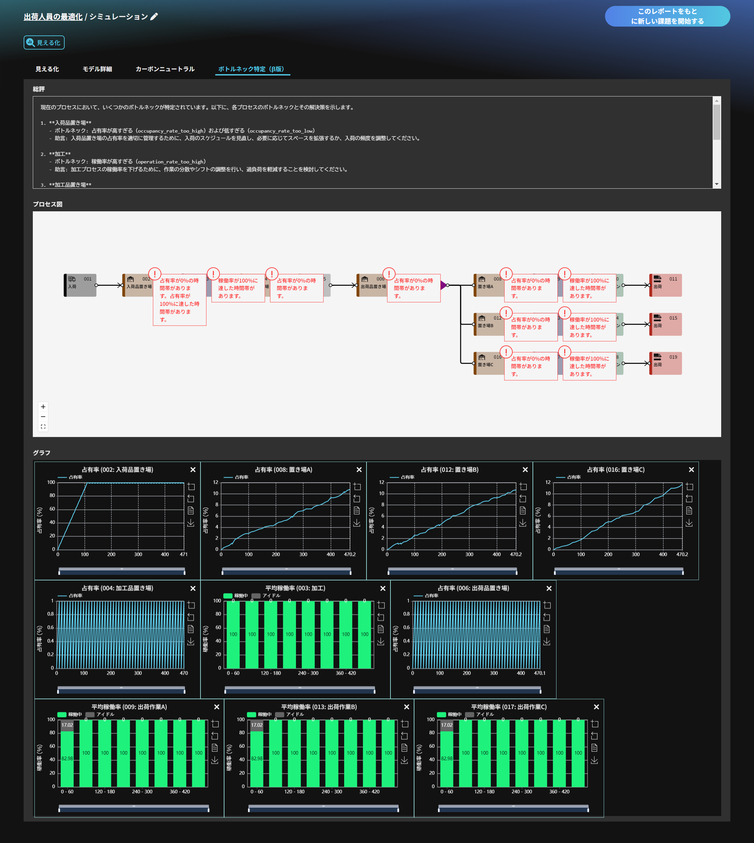
Task: Zoom in the process diagram with plus
Action: (x=43, y=406)
